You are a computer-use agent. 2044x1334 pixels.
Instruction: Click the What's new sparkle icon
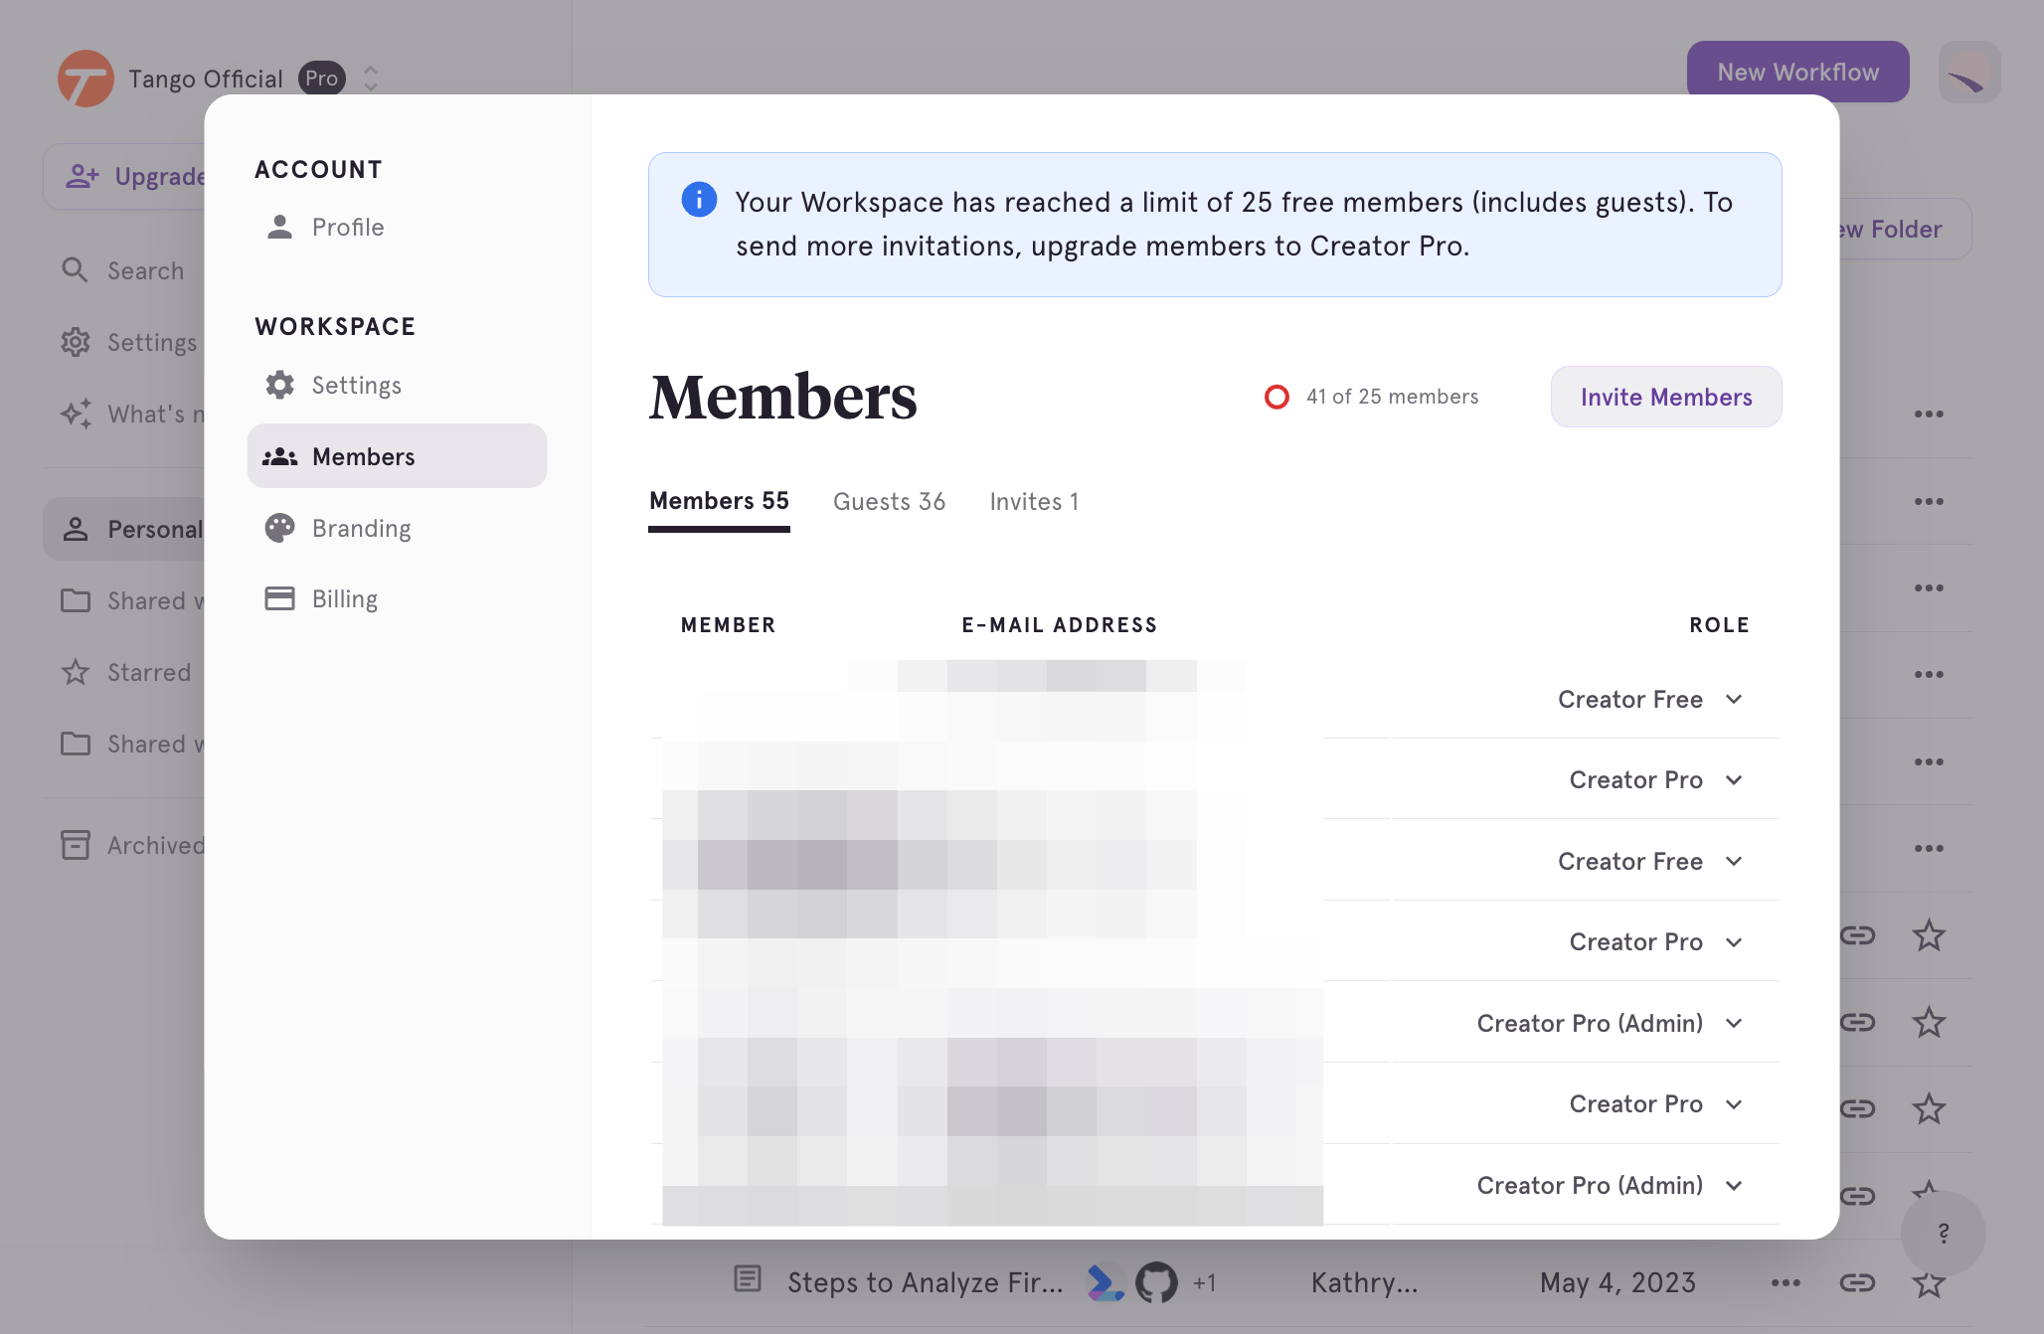[76, 414]
